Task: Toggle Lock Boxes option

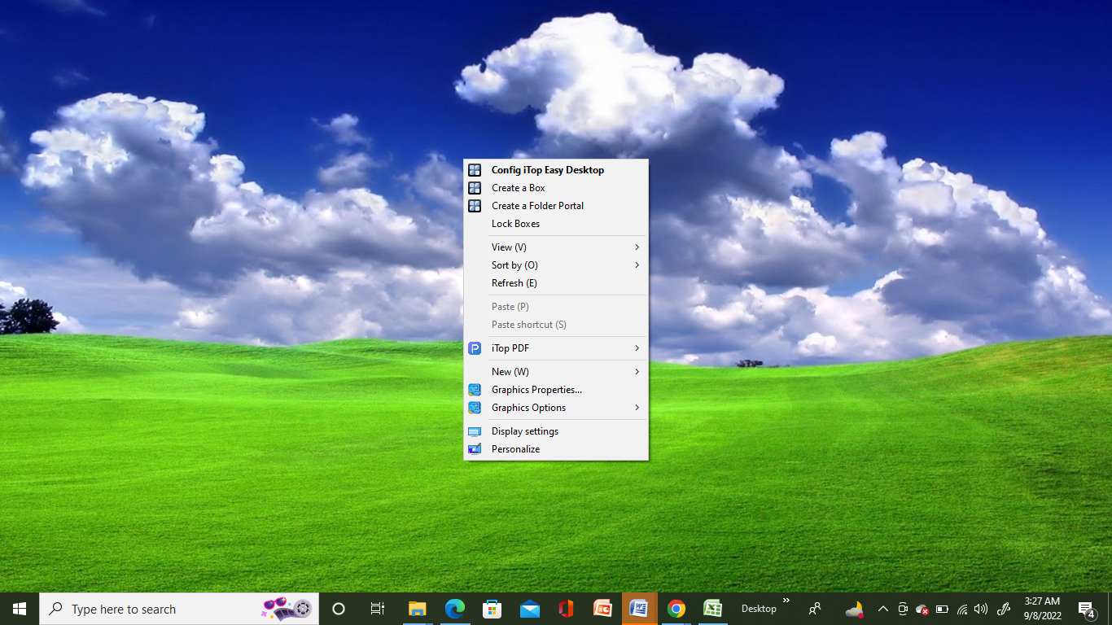Action: (x=515, y=224)
